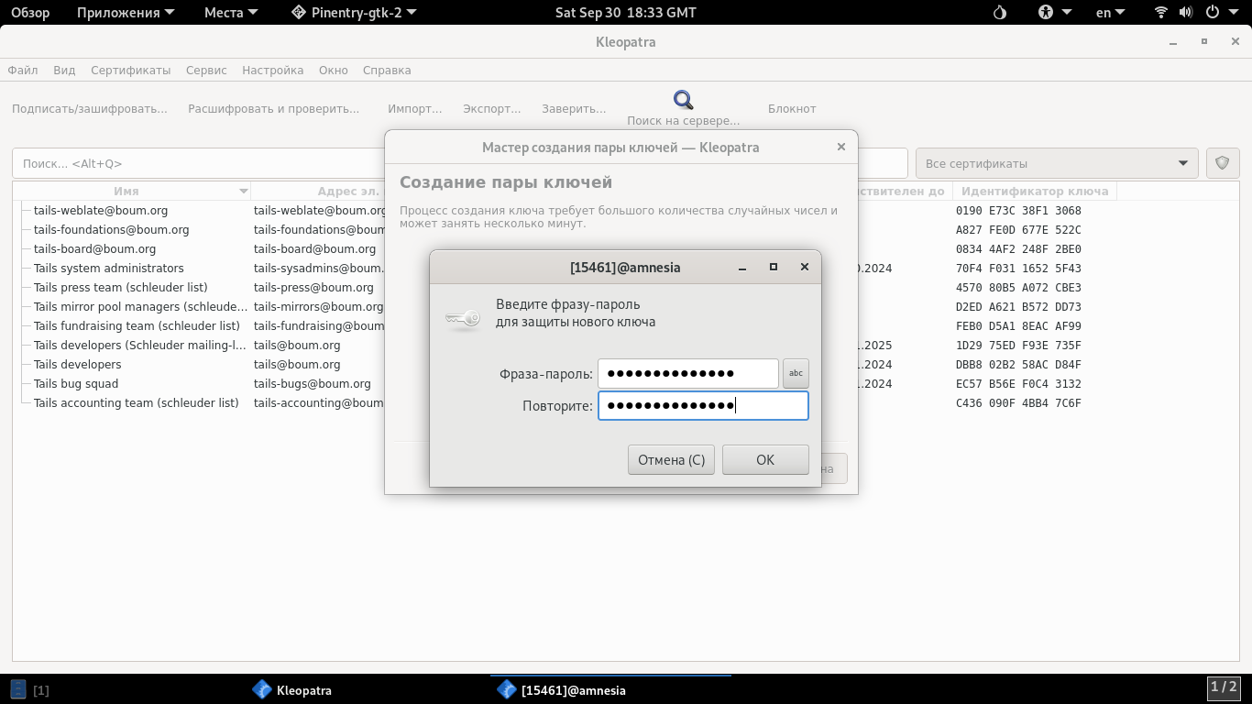This screenshot has height=704, width=1252.
Task: Open the Tor onion status icon
Action: point(1000,13)
